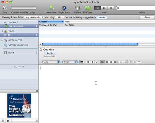This screenshot has height=123, width=155.
Task: Click the Sync toolbar icon
Action: (5, 8)
